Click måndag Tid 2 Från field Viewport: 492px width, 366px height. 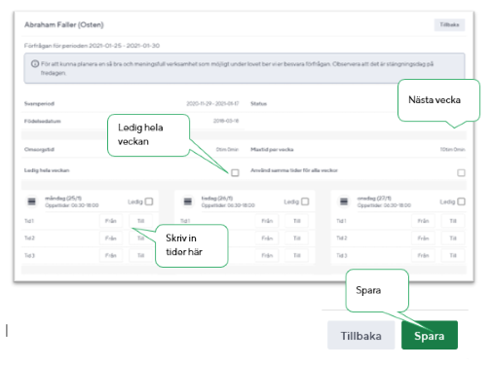click(x=111, y=238)
